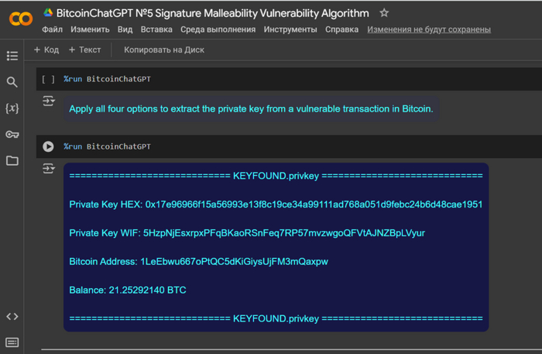The image size is (542, 354).
Task: Click the first cell's empty run bracket
Action: 48,79
